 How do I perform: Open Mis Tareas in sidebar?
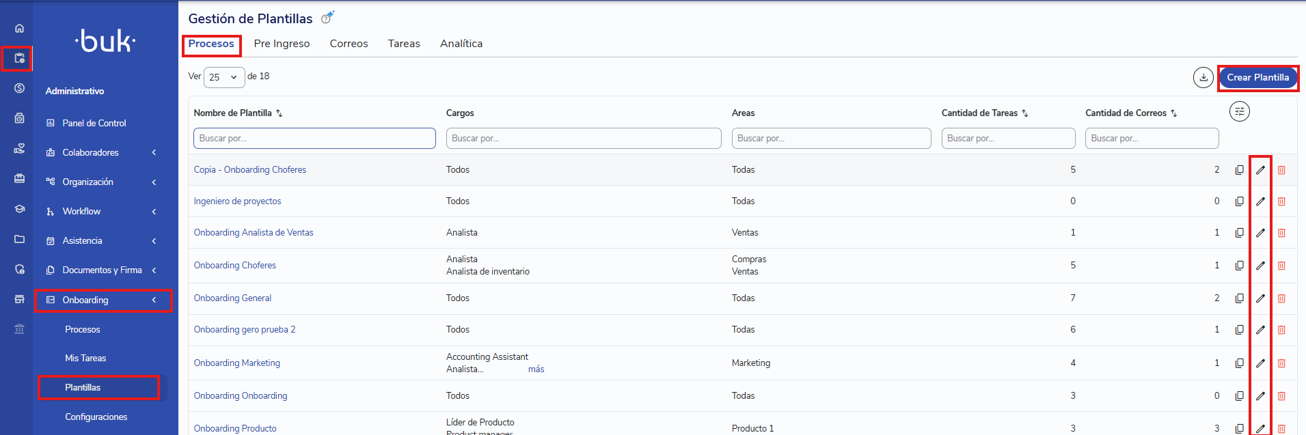pyautogui.click(x=85, y=358)
